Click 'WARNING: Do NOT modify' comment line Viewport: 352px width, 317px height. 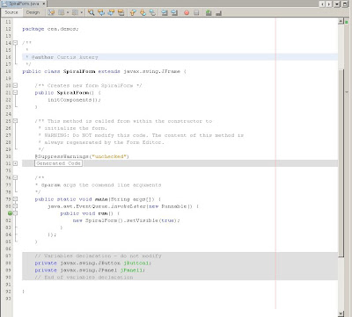(141, 135)
